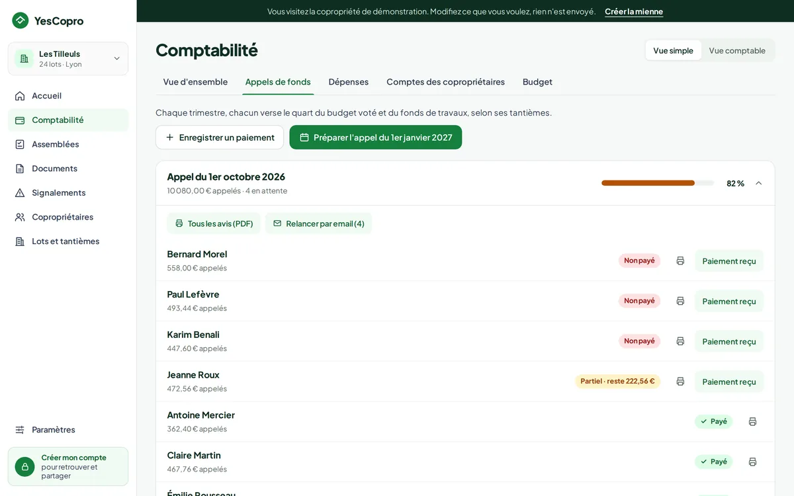794x496 pixels.
Task: Print Antoine Mercier's paid notice
Action: (752, 422)
